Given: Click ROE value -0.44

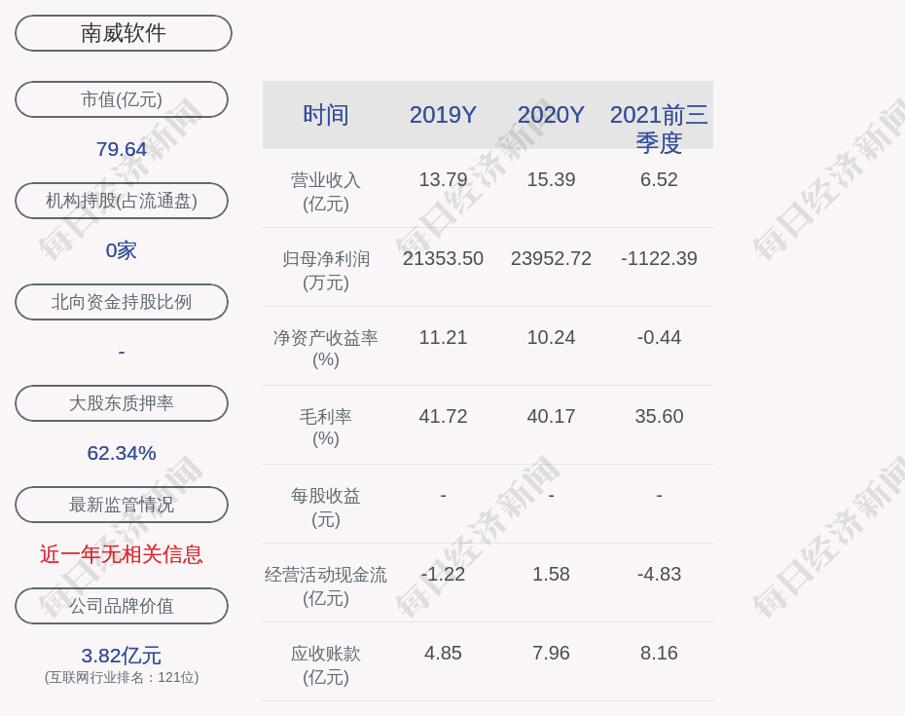Looking at the screenshot, I should 659,337.
